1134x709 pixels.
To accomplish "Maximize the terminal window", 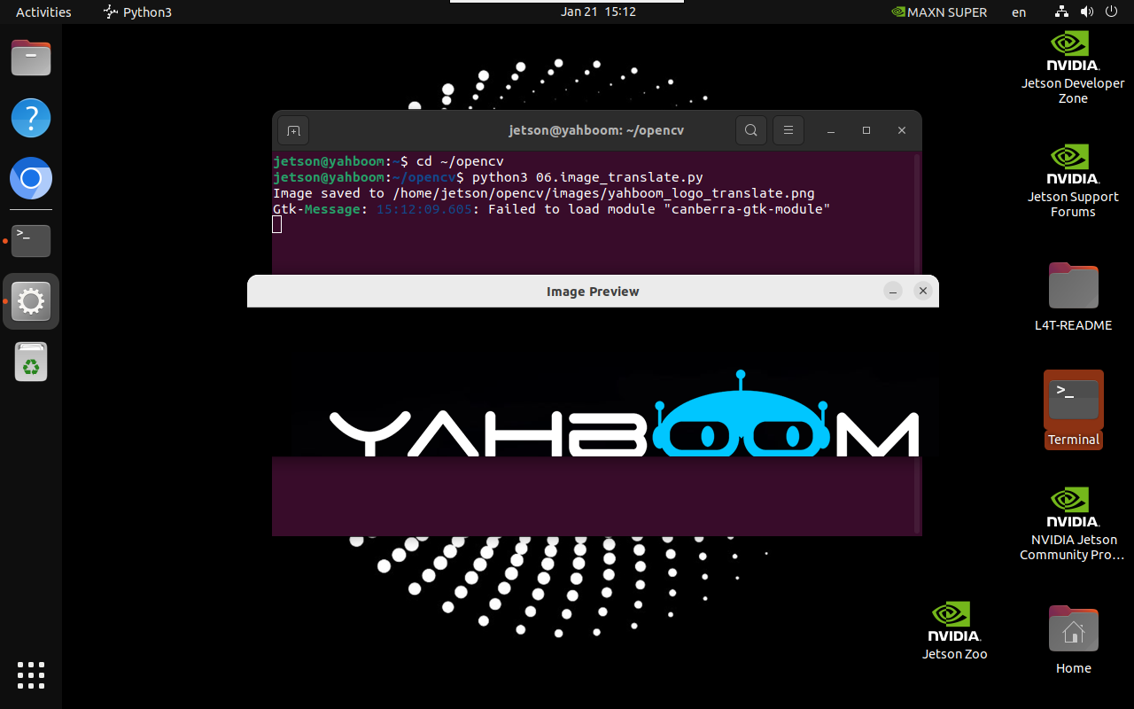I will pyautogui.click(x=866, y=130).
